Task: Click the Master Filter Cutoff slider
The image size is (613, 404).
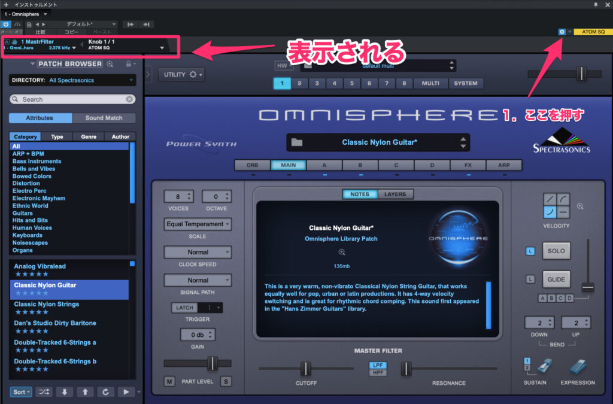Action: coord(306,368)
